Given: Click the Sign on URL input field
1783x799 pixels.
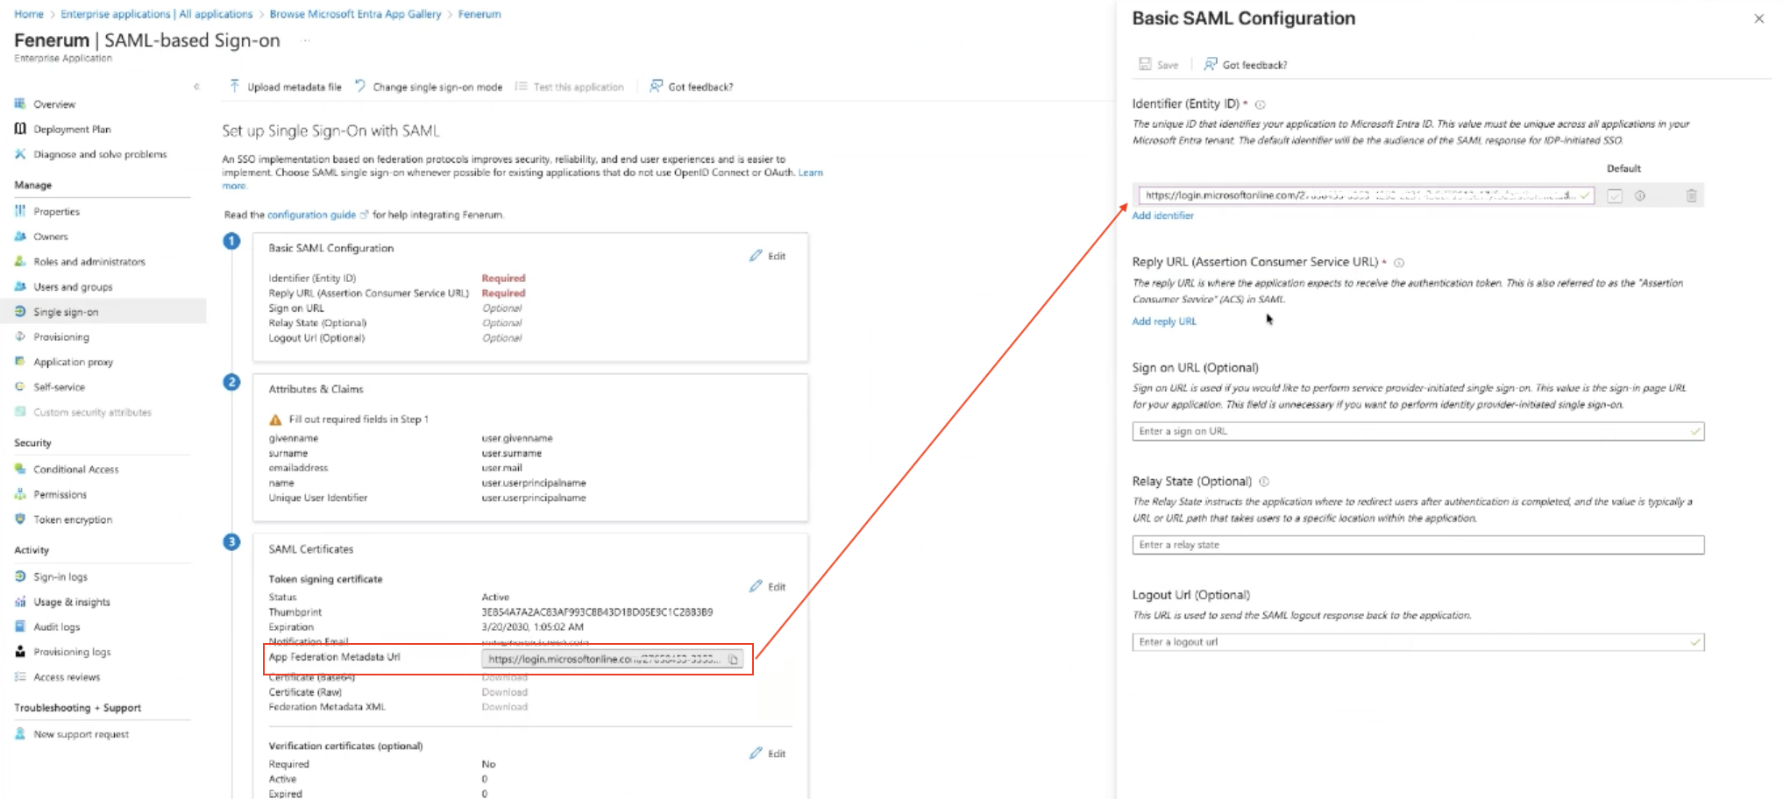Looking at the screenshot, I should pyautogui.click(x=1411, y=431).
